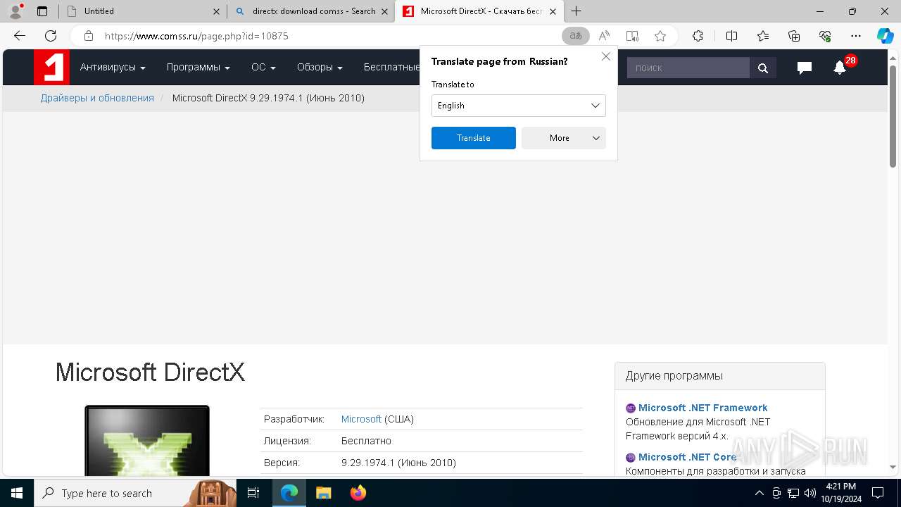Expand the Программы menu
The height and width of the screenshot is (507, 901).
pos(199,68)
